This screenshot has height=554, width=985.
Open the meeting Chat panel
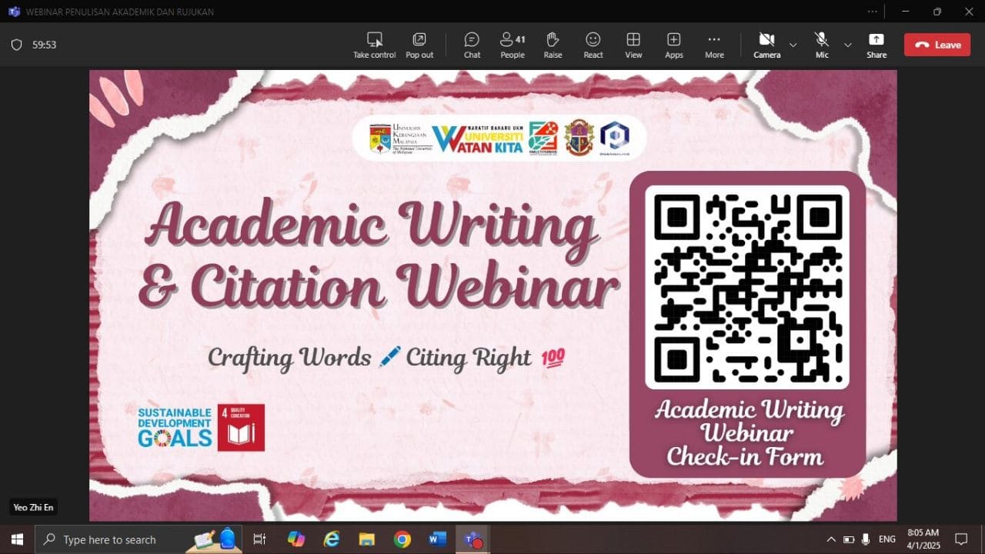(x=472, y=45)
